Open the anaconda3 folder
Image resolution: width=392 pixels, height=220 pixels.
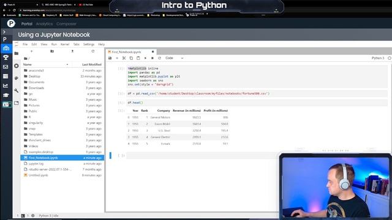[x=62, y=71]
